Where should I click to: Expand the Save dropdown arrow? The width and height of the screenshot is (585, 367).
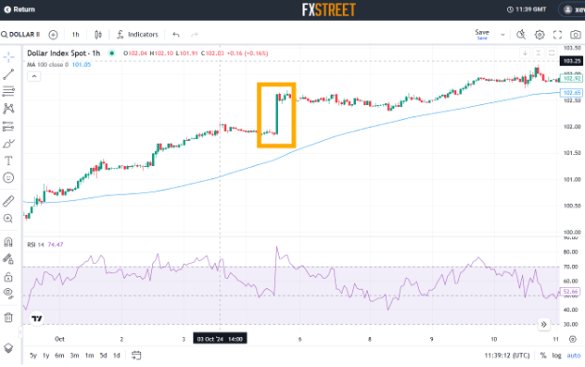[x=502, y=35]
